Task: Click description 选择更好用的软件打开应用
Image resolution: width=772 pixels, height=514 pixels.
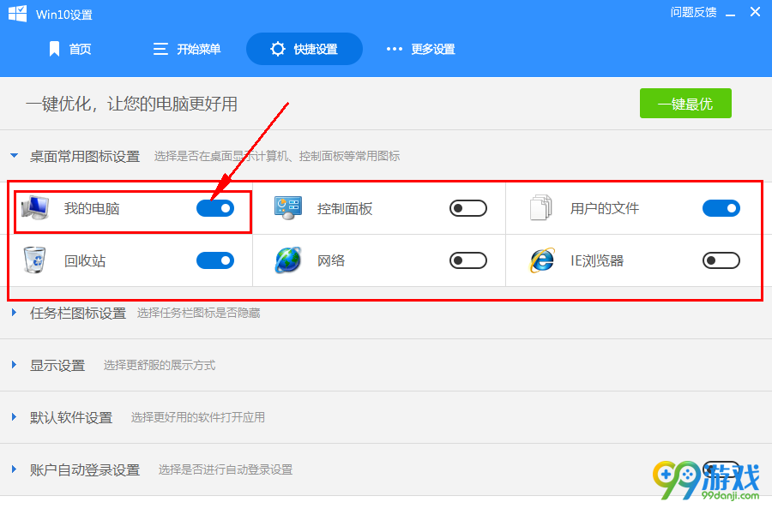Action: pyautogui.click(x=198, y=417)
